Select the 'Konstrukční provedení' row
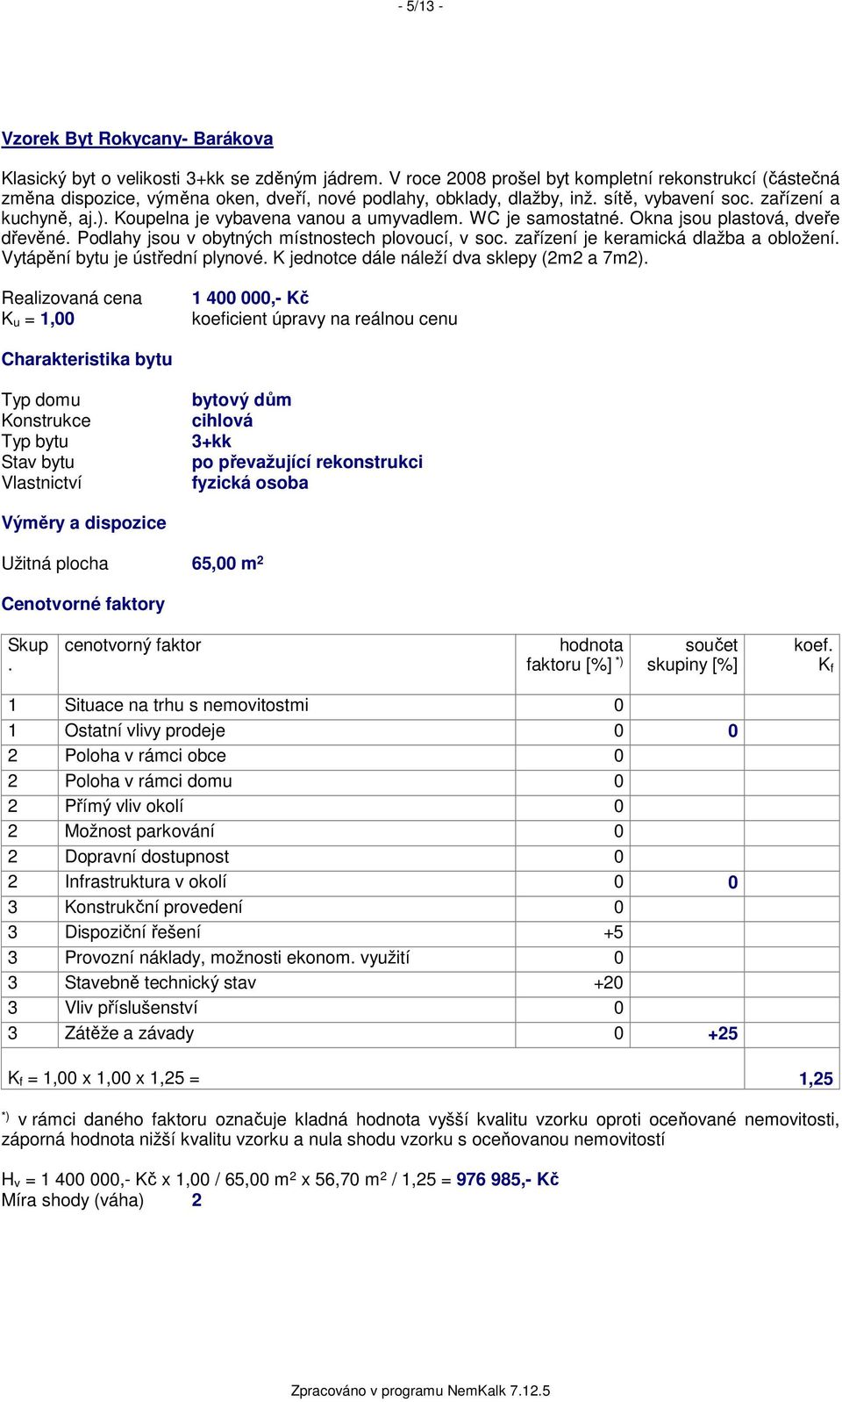The height and width of the screenshot is (1402, 842). (x=420, y=907)
